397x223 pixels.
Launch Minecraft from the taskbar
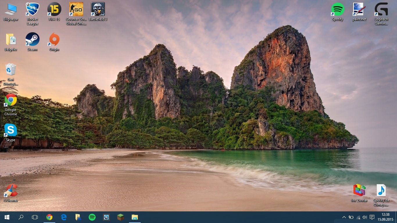pos(121,217)
